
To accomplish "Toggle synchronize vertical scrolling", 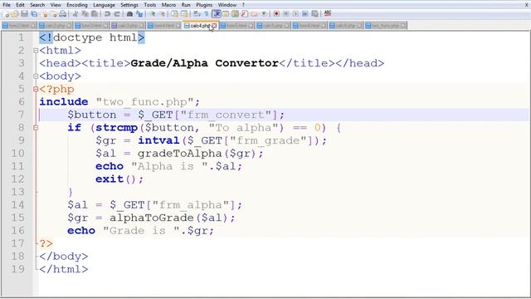I will (x=175, y=14).
